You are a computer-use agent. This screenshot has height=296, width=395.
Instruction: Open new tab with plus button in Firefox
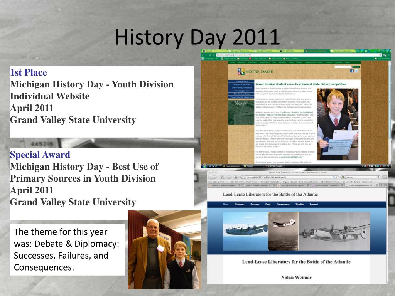point(381,185)
